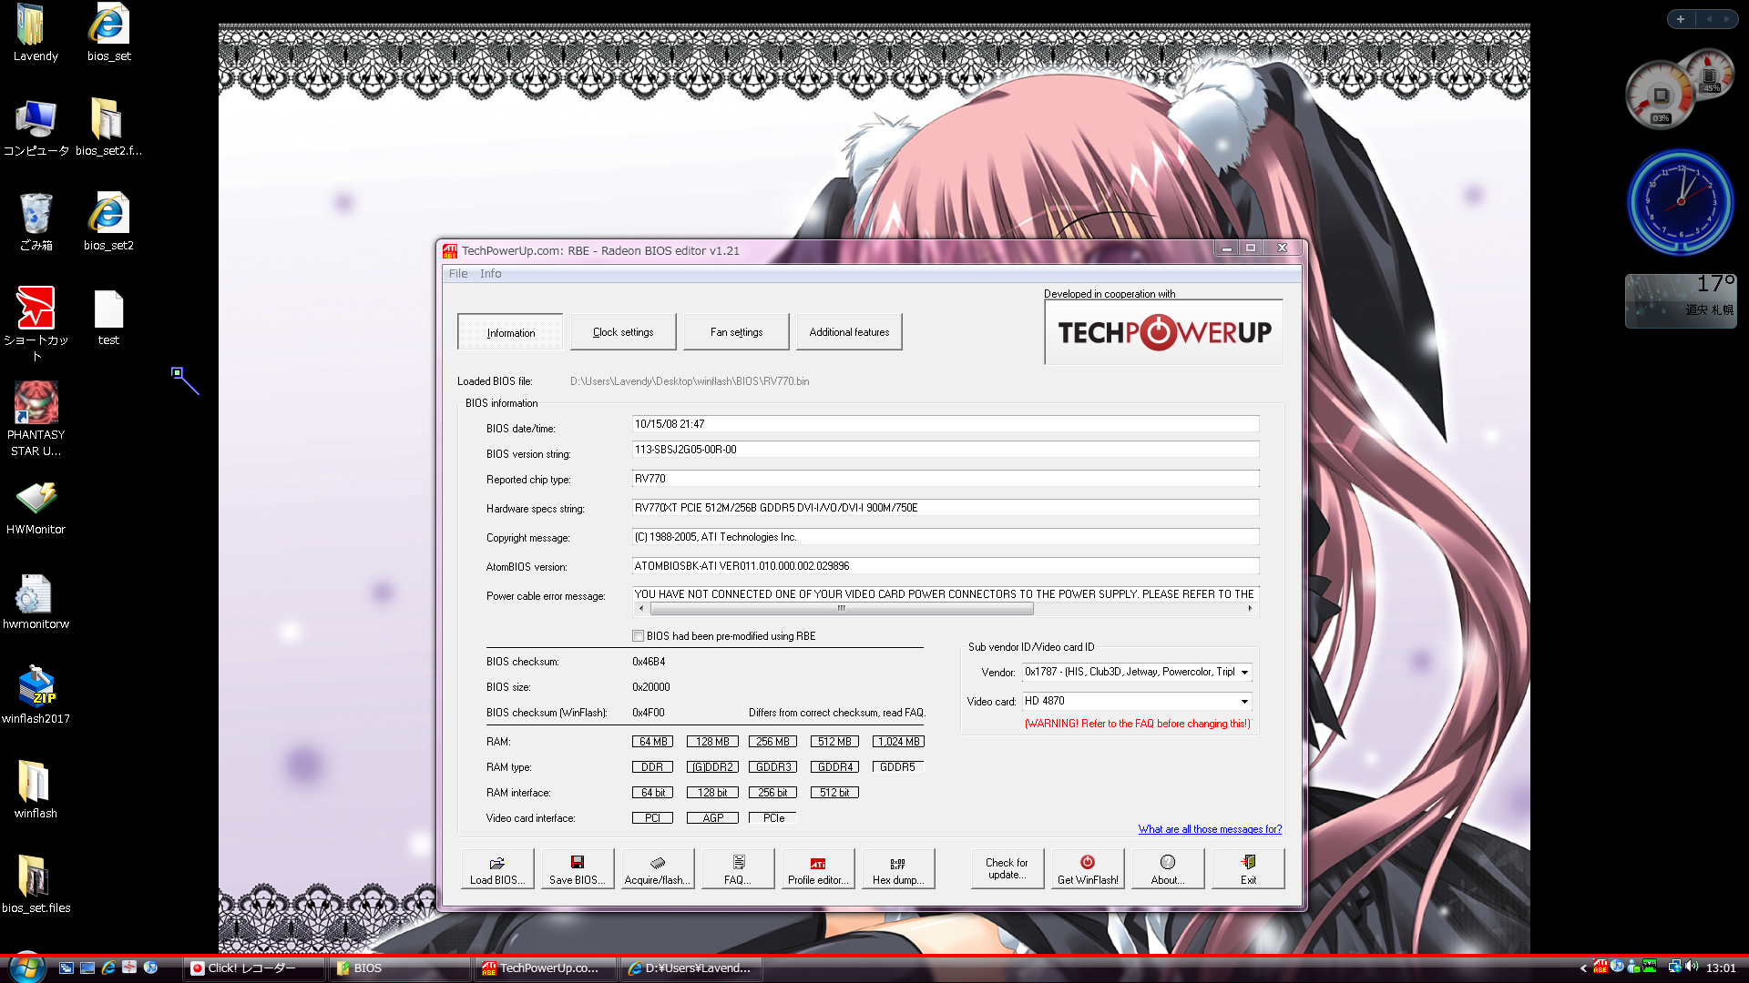Screen dimensions: 1749x983
Task: Click the Load BIOS button
Action: [x=496, y=869]
